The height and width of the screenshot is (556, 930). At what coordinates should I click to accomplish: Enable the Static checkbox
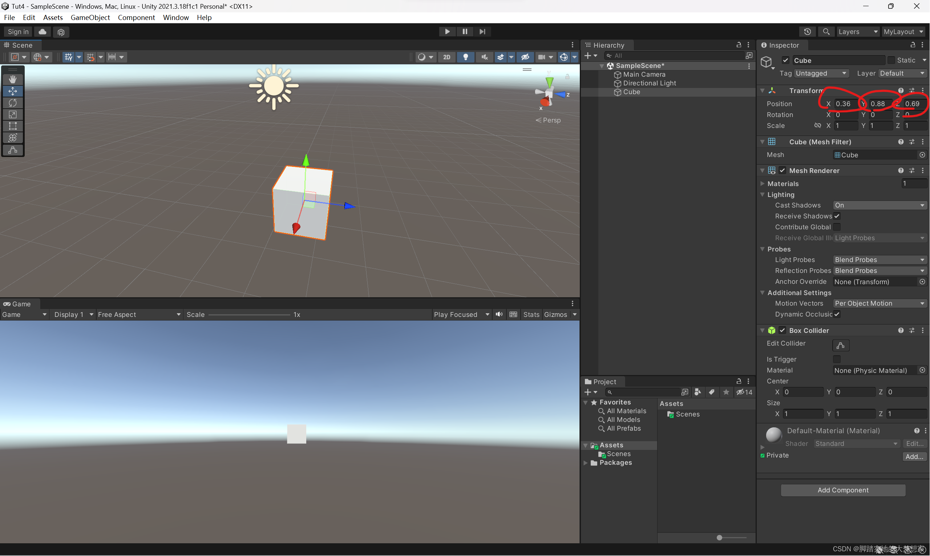[891, 60]
